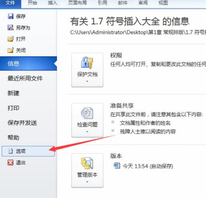206x198 pixels.
Task: Expand the 保护文档 dropdown arrow
Action: (x=87, y=82)
